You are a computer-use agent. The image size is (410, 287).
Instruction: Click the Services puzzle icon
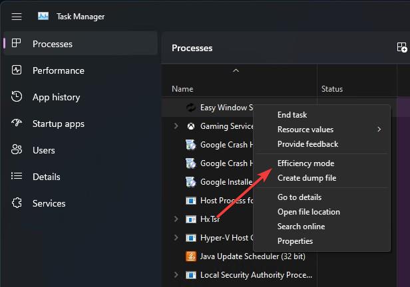pos(17,203)
